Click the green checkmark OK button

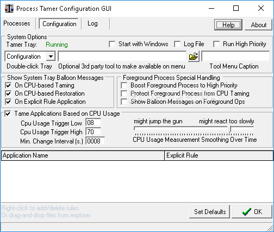click(x=252, y=211)
